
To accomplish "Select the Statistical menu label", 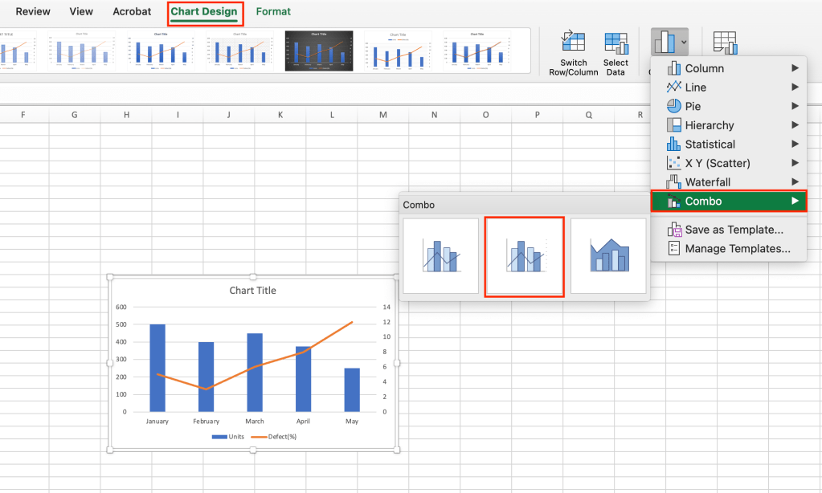I will [x=710, y=144].
